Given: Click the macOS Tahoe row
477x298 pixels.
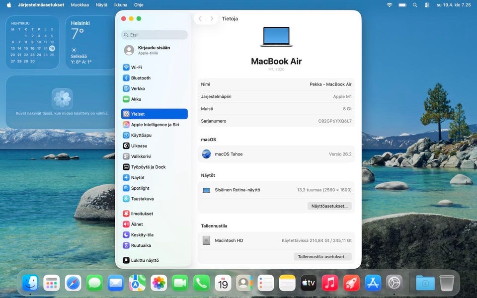Looking at the screenshot, I should tap(276, 154).
